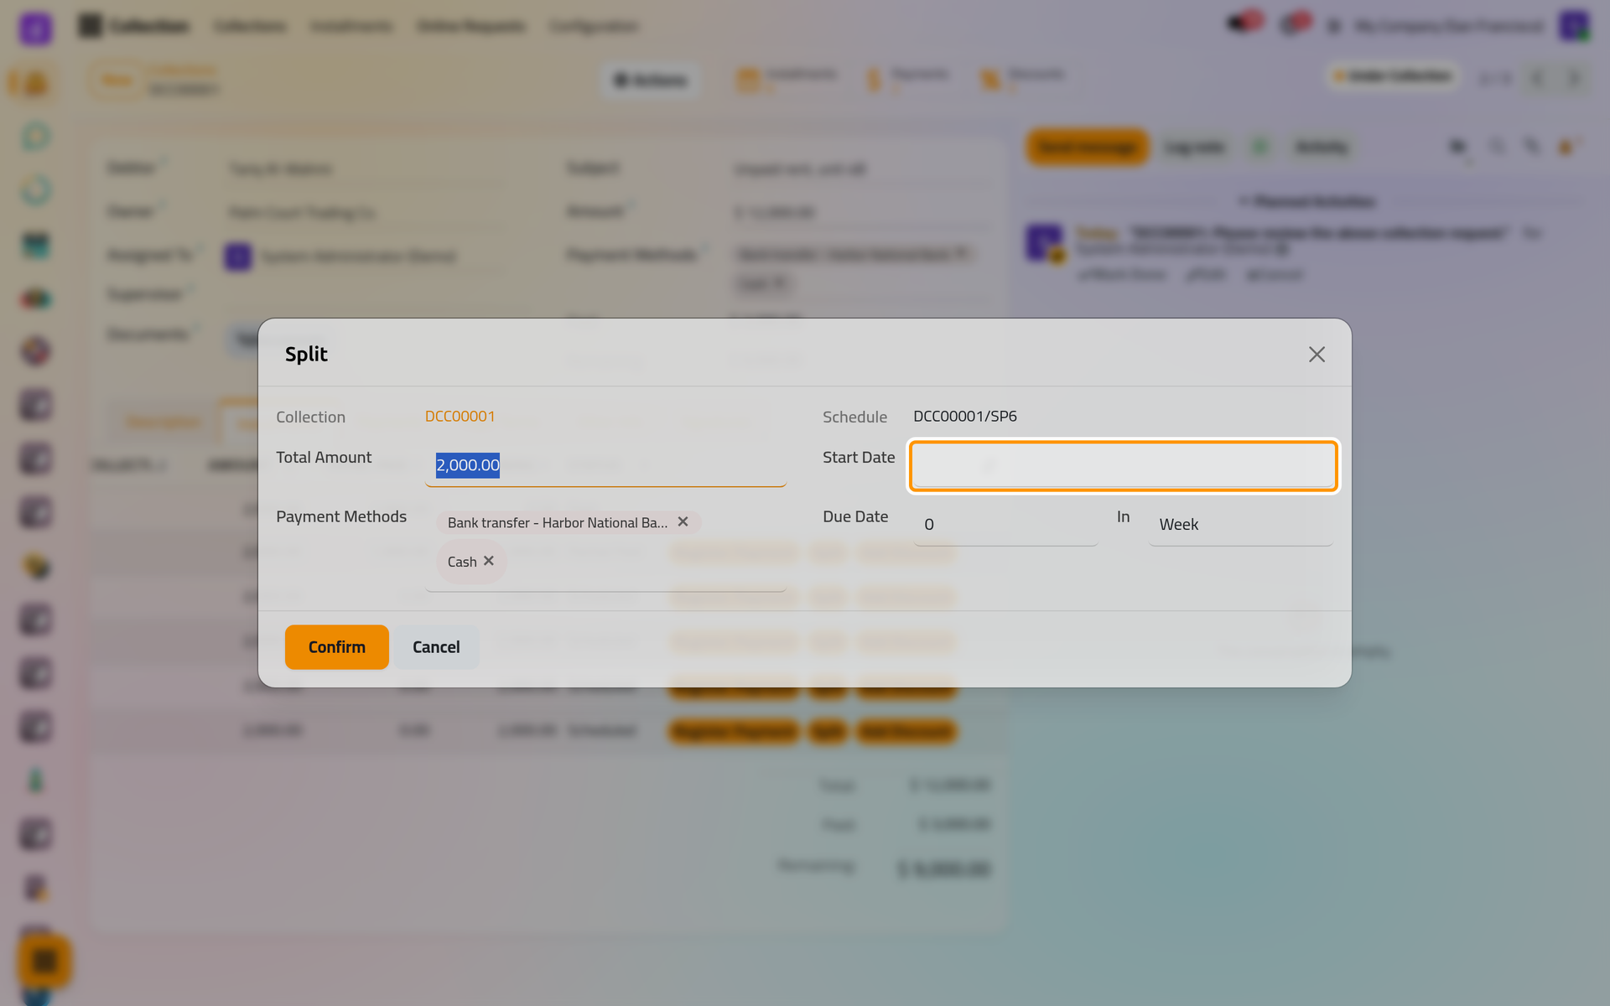Close the Split dialog with the X

click(x=1317, y=355)
